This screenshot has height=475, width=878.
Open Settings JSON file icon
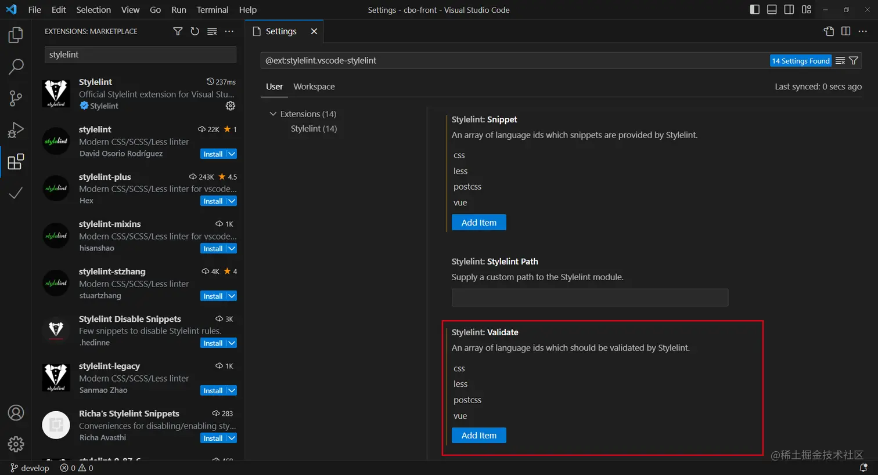tap(829, 31)
